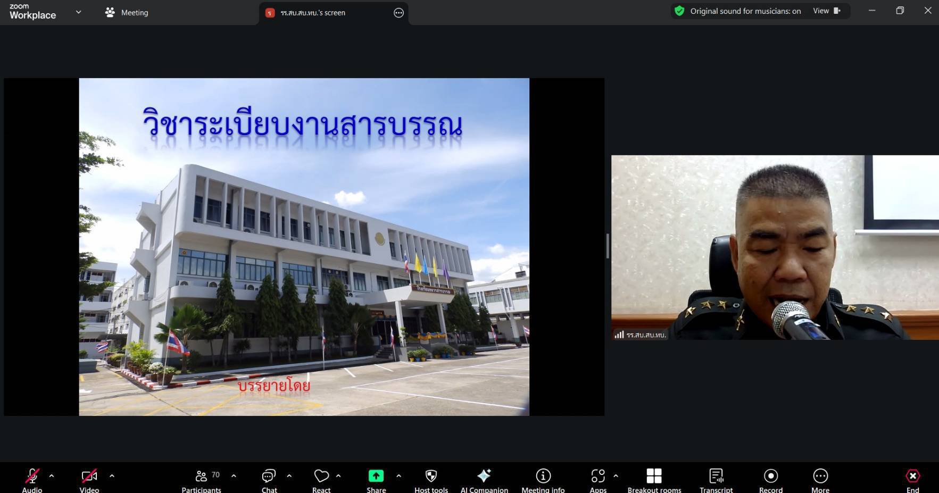Click the speaker's video thumbnail

775,247
